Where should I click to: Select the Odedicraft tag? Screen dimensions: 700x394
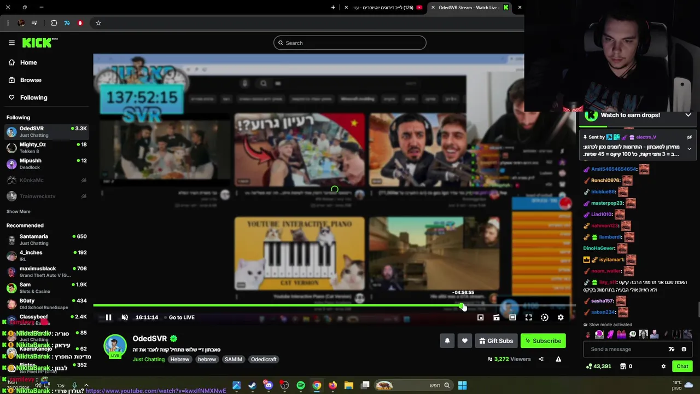(x=264, y=360)
